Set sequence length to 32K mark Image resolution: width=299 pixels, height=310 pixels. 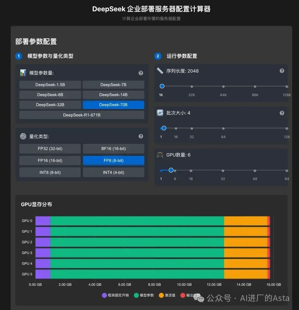[x=191, y=86]
